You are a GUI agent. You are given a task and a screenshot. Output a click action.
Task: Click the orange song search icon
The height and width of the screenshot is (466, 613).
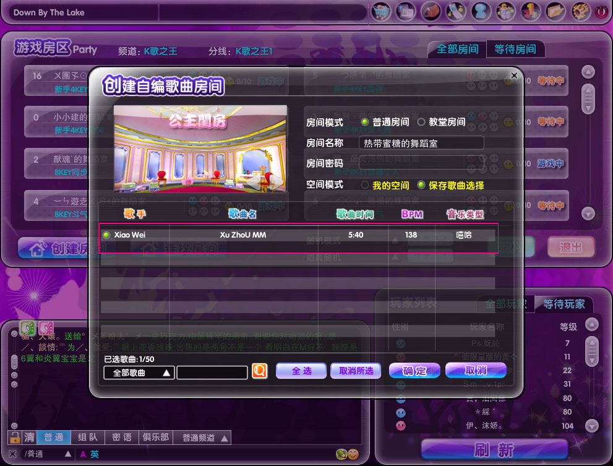(x=260, y=371)
